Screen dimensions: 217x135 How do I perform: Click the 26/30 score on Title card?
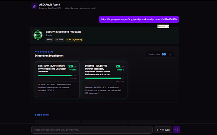pos(72,66)
